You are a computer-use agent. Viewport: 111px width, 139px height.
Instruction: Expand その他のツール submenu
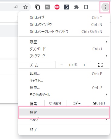click(64, 95)
